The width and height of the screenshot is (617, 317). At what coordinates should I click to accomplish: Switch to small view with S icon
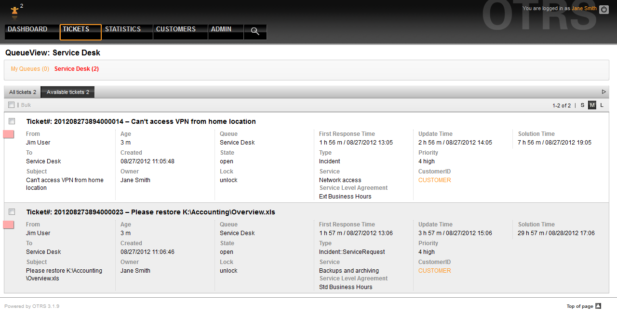click(x=582, y=105)
